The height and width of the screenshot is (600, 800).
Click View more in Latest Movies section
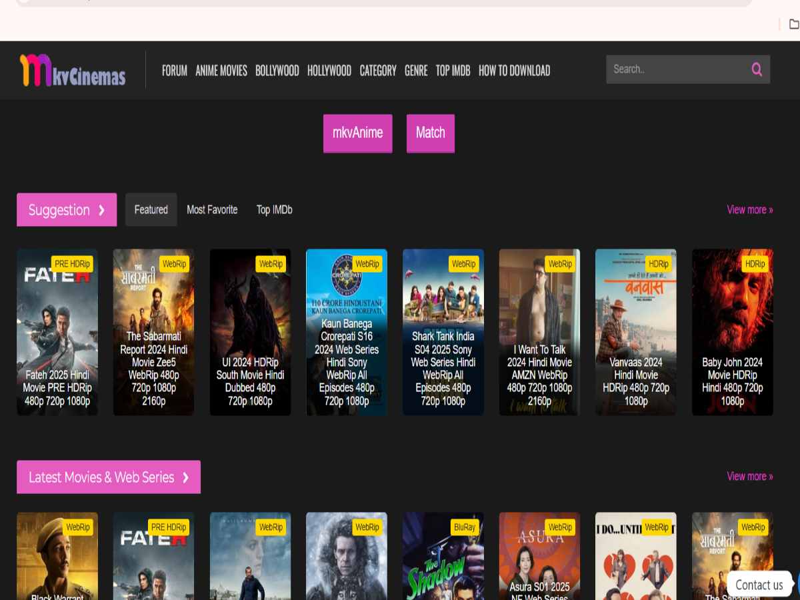click(750, 477)
